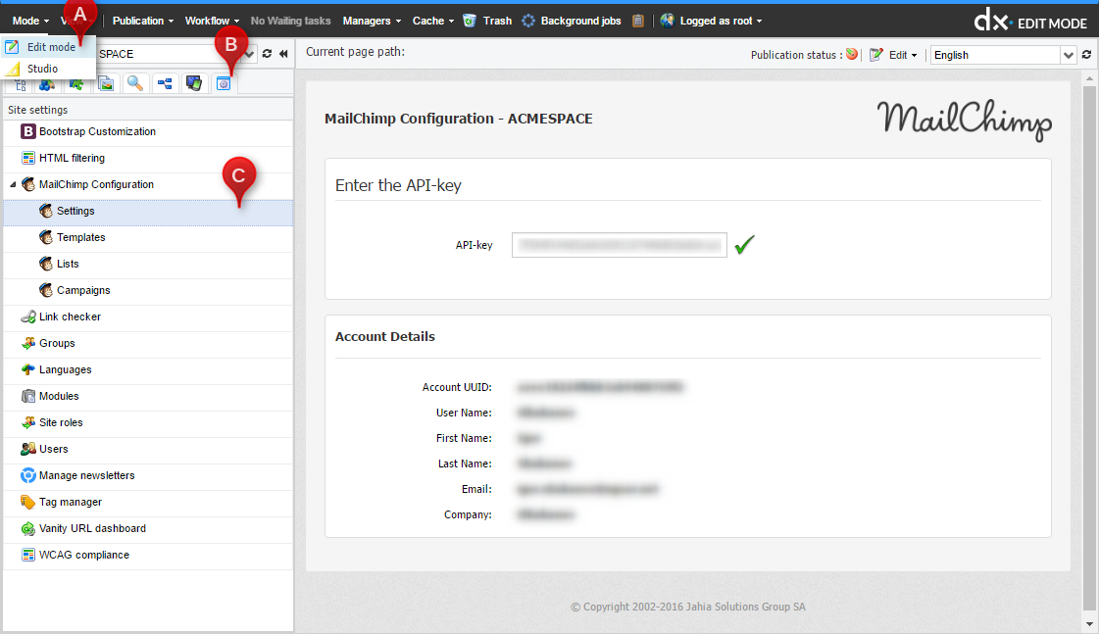Open the Vanity URL dashboard setting
The image size is (1099, 634).
tap(92, 528)
